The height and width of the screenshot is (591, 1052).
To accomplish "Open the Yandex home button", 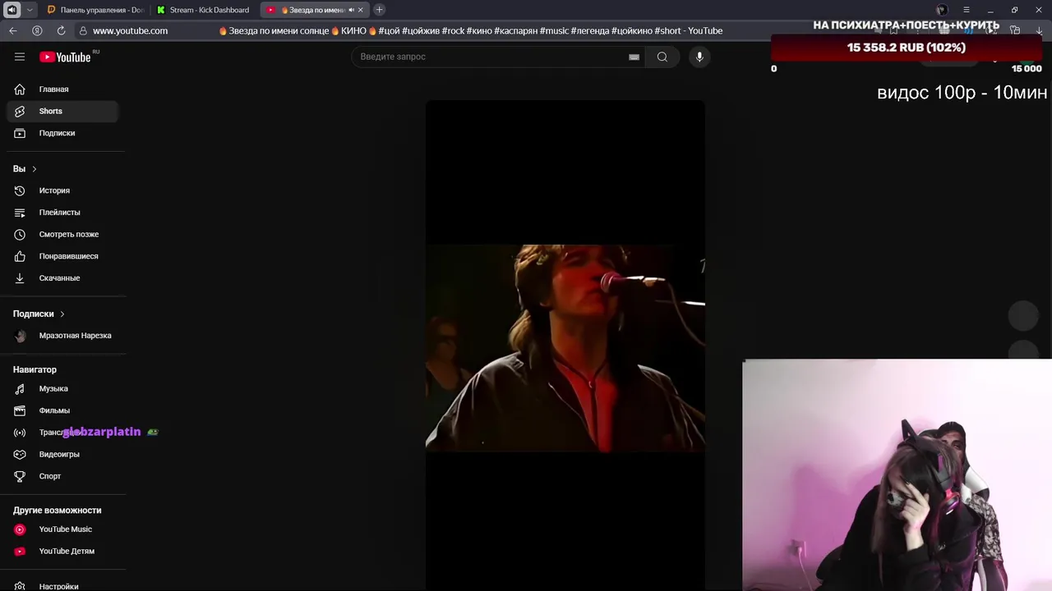I will [37, 30].
